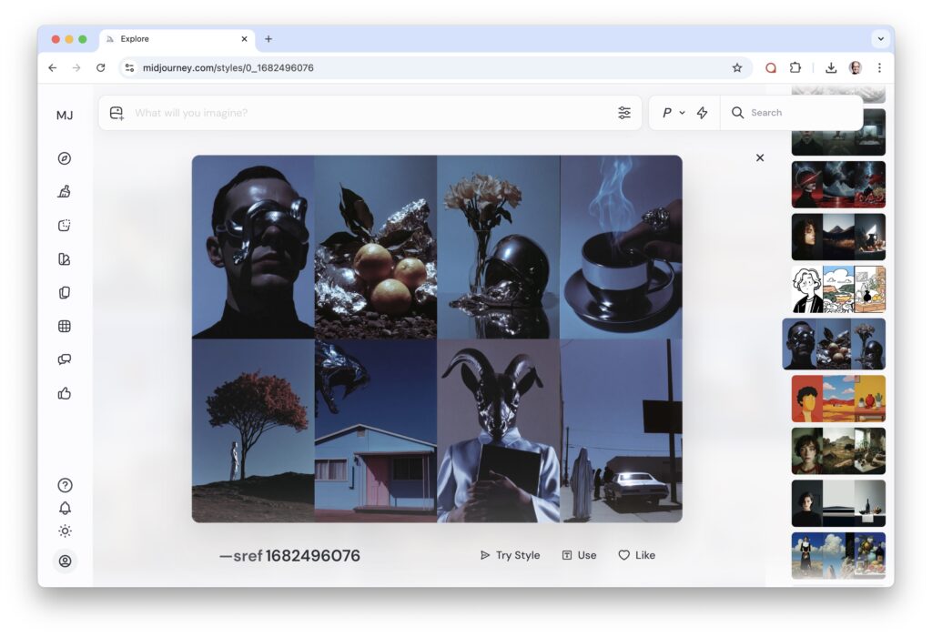
Task: Open the notifications bell icon
Action: tap(65, 508)
